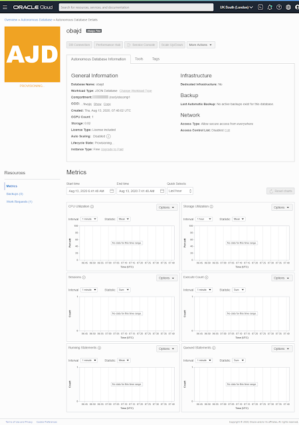Change Execute Count Interval dropdown
Screen dimensions: 299x425
[204, 290]
